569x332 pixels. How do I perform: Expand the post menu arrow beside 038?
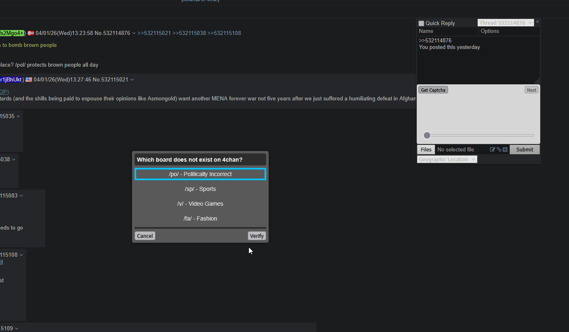[14, 160]
